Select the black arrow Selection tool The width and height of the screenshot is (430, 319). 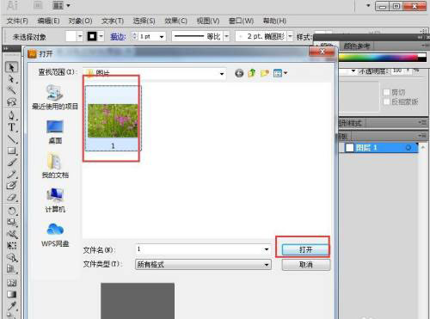pyautogui.click(x=11, y=67)
